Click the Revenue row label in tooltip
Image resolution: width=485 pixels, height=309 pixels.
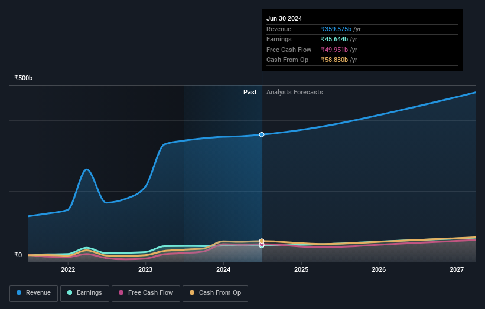279,29
